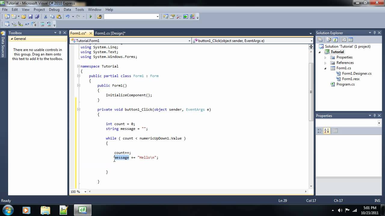Close the Form1.cs* editor tab
The image size is (385, 216).
[91, 33]
